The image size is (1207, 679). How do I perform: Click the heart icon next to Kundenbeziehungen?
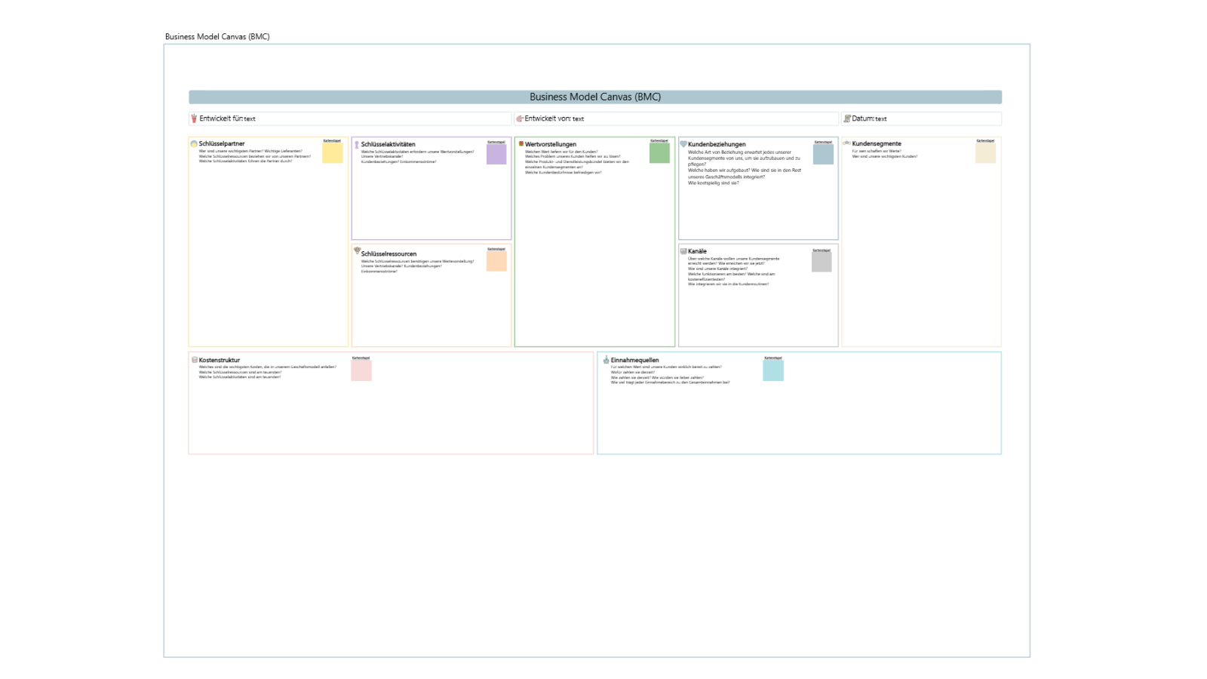point(682,144)
